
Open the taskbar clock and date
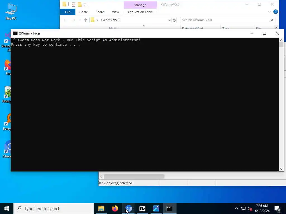(x=262, y=208)
